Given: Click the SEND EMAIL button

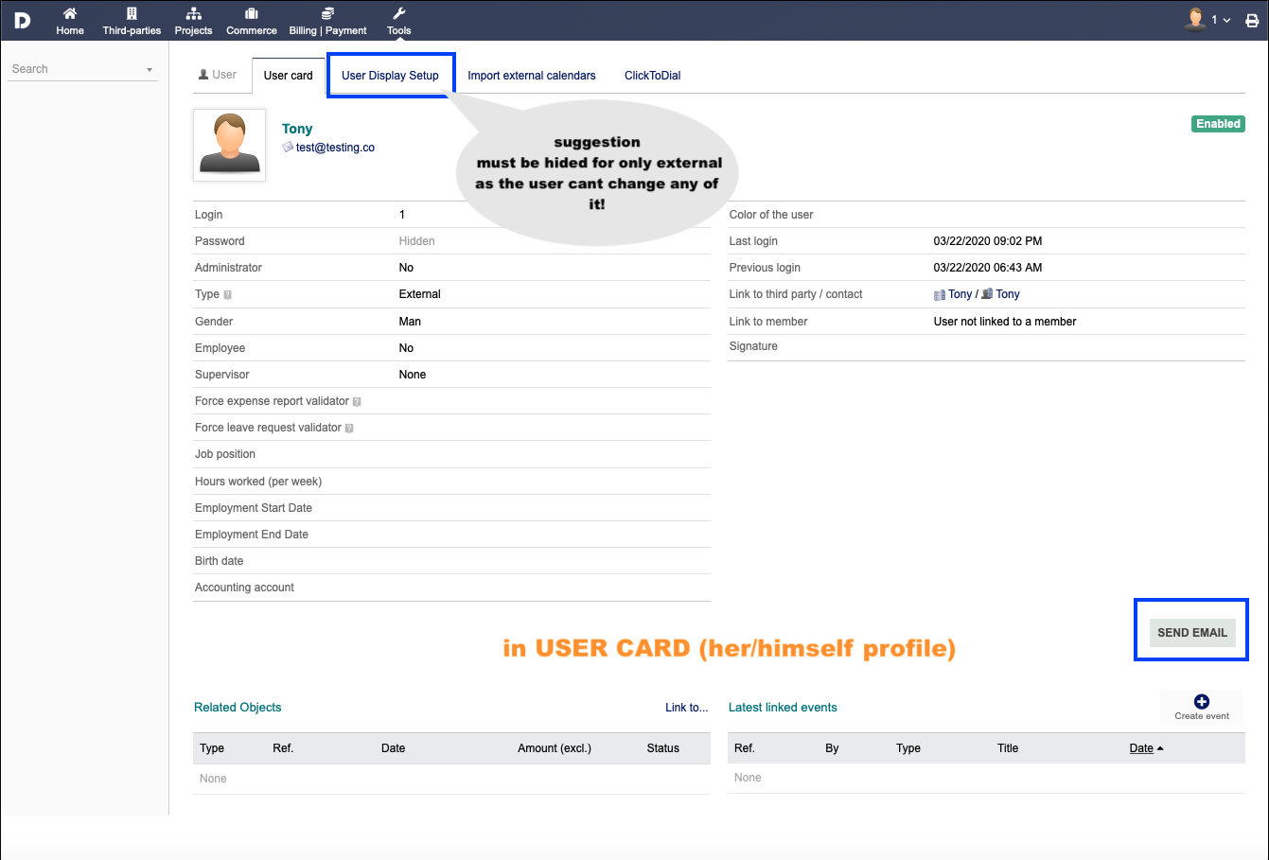Looking at the screenshot, I should (x=1192, y=633).
